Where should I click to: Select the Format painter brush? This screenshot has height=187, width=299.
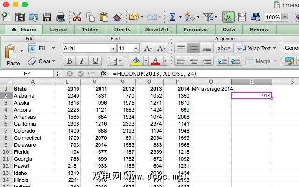[118, 17]
